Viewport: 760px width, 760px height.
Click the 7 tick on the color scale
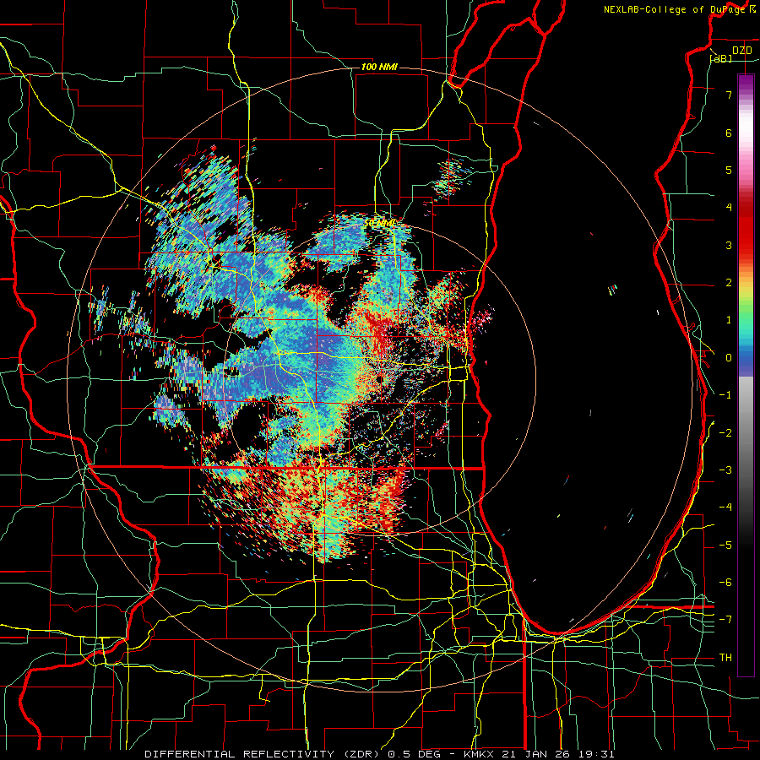click(729, 95)
